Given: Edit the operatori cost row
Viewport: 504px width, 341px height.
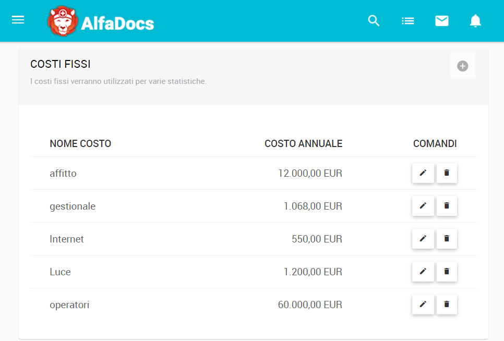Looking at the screenshot, I should pyautogui.click(x=423, y=305).
